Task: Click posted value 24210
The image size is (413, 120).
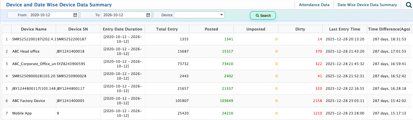Action: (228, 113)
